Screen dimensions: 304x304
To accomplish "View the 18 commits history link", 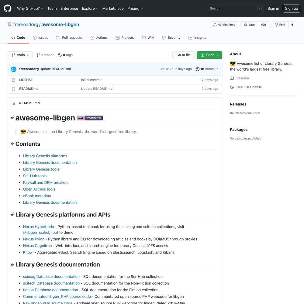I will tap(207, 69).
